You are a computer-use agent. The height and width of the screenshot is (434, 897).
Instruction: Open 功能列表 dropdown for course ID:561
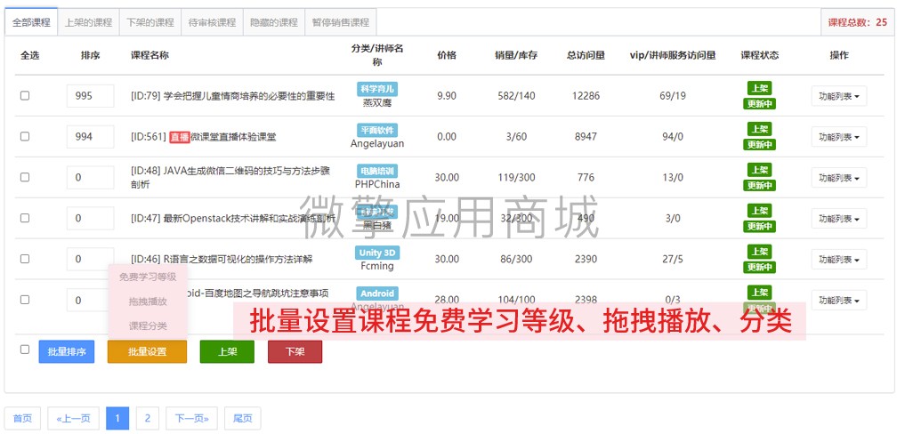point(838,137)
